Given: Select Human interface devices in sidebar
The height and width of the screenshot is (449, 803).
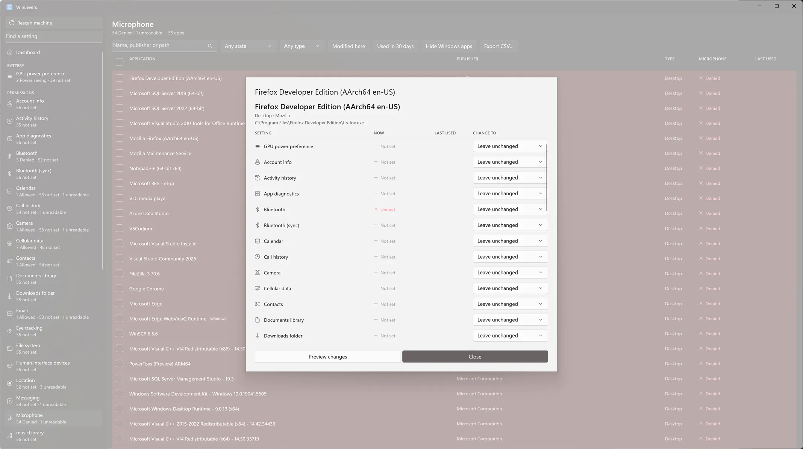Looking at the screenshot, I should click(53, 366).
